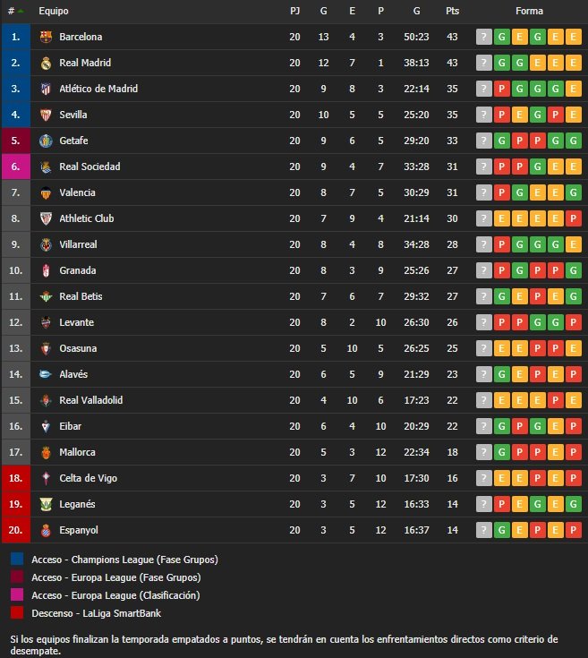Open the Athletic Club team link
This screenshot has height=658, width=588.
(x=87, y=218)
